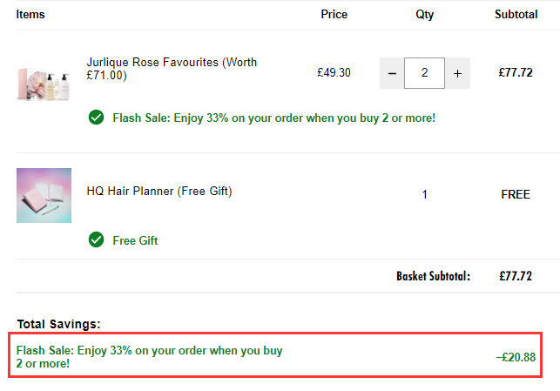Viewport: 560px width, 391px height.
Task: Click the quantity input field showing 2
Action: pos(424,73)
